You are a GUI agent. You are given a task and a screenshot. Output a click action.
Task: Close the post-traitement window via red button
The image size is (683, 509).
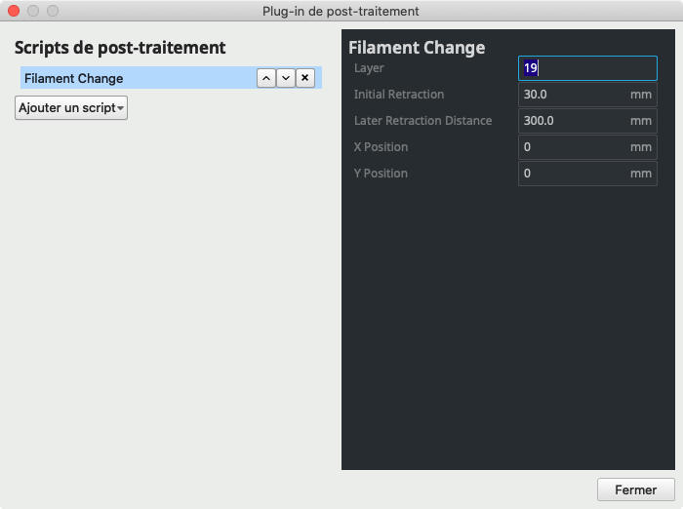(14, 11)
